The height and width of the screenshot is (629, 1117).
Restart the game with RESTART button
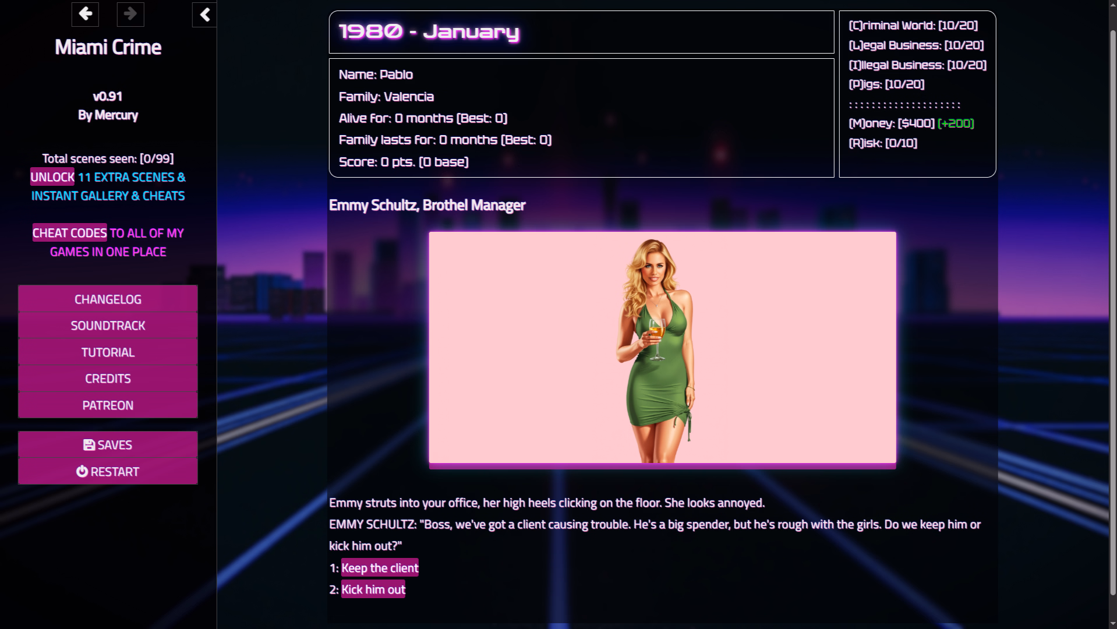coord(108,472)
